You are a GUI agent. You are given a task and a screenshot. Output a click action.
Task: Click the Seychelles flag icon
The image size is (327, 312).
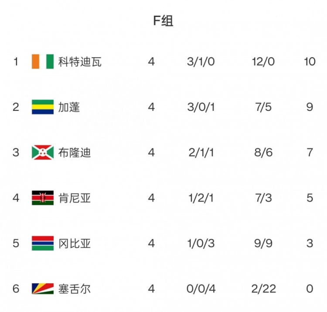click(42, 288)
